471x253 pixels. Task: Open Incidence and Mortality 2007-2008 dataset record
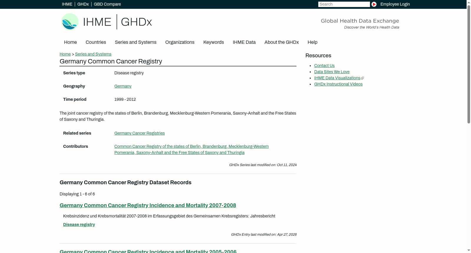click(x=148, y=205)
